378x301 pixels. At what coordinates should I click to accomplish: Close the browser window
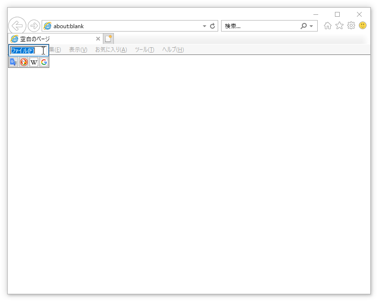click(x=359, y=14)
